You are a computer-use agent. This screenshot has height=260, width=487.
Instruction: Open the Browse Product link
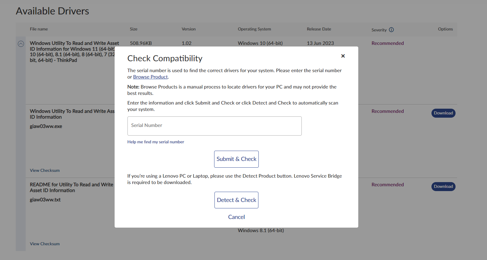(x=150, y=77)
